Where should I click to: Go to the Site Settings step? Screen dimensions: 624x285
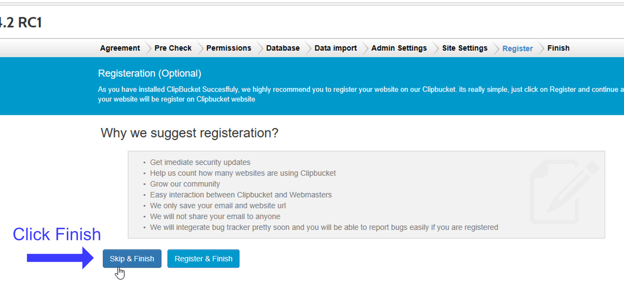tap(465, 48)
